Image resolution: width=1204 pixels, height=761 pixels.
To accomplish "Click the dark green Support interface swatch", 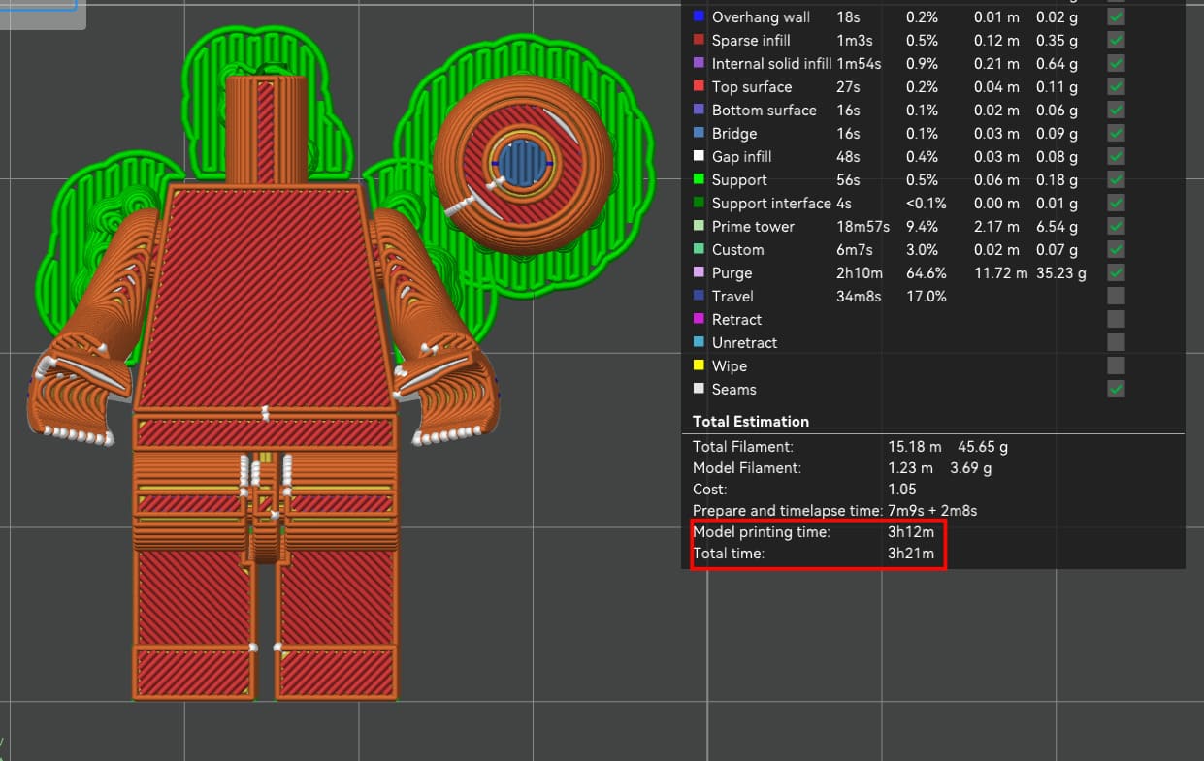I will [699, 203].
